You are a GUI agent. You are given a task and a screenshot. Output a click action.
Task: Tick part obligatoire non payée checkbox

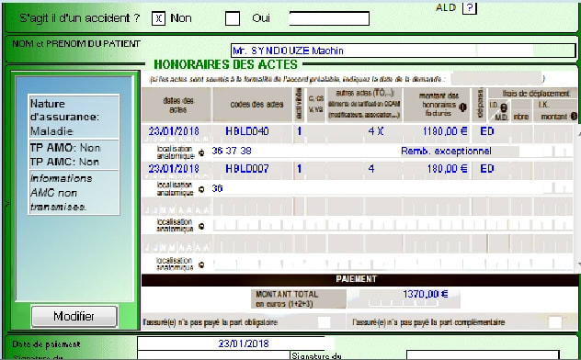(x=325, y=322)
